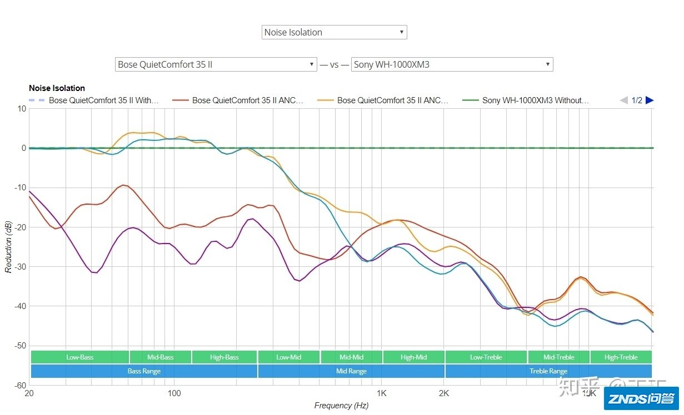
Task: Click the Frequency (Hz) axis title
Action: point(341,406)
